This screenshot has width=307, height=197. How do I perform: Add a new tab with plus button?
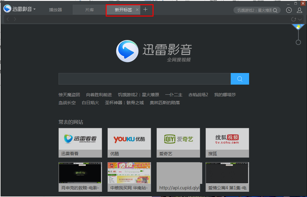tap(145, 9)
